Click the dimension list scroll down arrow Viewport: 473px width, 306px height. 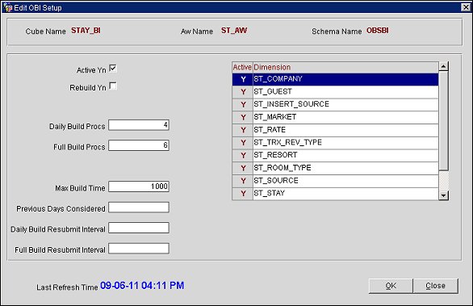point(443,195)
